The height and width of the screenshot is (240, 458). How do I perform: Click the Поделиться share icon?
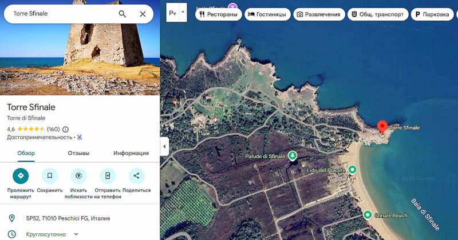[x=136, y=175]
